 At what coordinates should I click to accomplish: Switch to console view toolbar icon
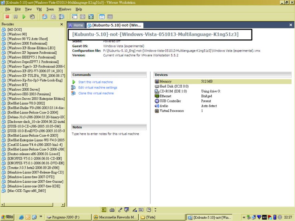(110, 17)
